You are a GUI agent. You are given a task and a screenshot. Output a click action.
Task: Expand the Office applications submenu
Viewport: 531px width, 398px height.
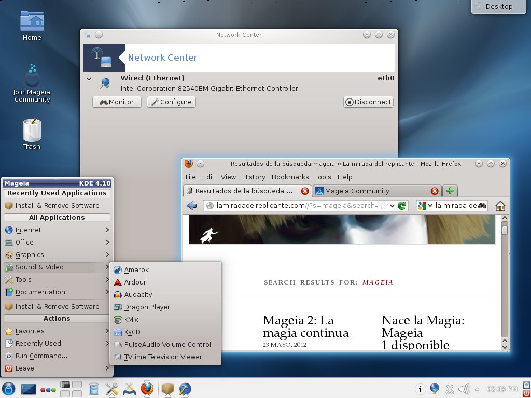tap(57, 243)
